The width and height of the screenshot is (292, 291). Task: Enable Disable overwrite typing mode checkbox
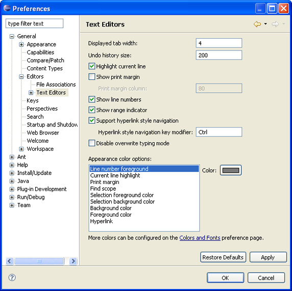91,143
